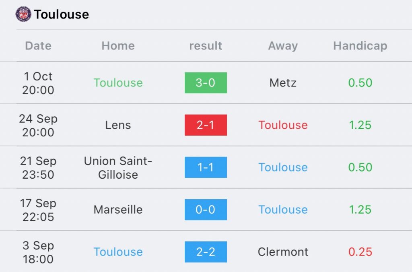Select the Date column header
Viewport: 412px width, 272px height.
[38, 46]
